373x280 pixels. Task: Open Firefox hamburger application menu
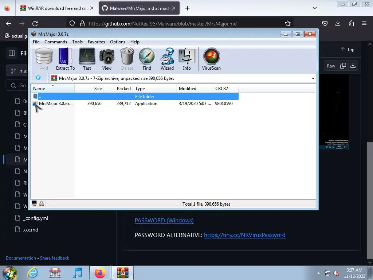[x=364, y=23]
